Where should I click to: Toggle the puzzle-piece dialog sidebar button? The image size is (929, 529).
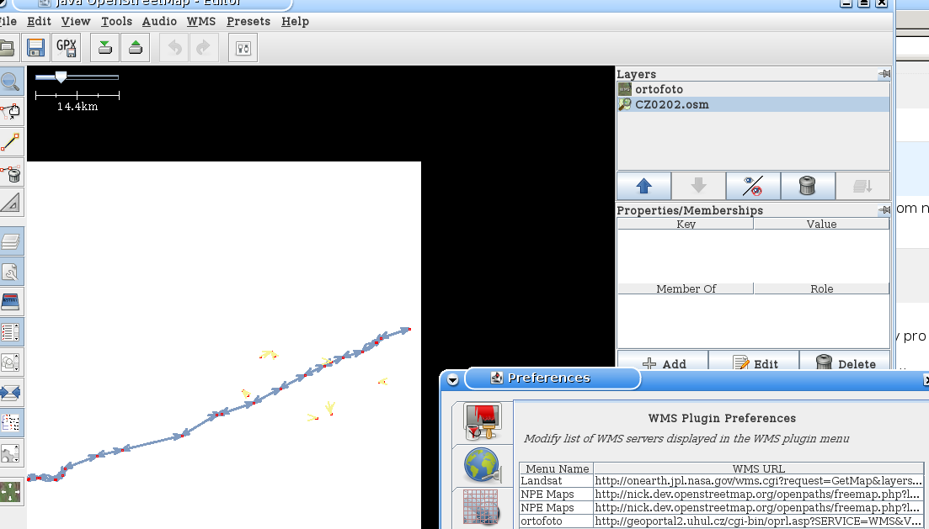point(11,452)
